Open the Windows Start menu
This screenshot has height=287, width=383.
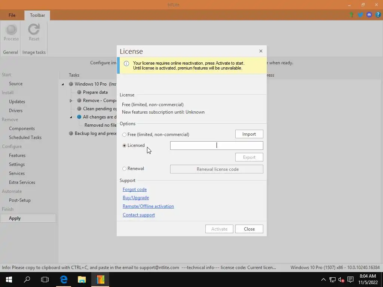click(9, 280)
